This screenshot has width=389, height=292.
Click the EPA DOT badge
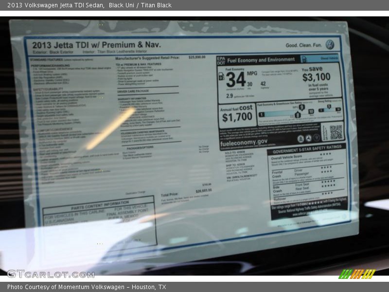pyautogui.click(x=221, y=60)
